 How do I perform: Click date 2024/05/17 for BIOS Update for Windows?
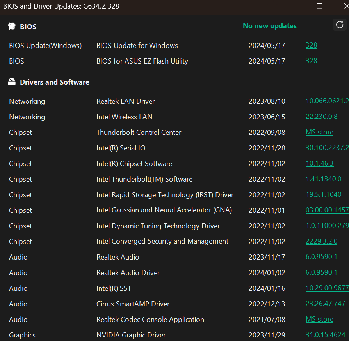point(267,46)
